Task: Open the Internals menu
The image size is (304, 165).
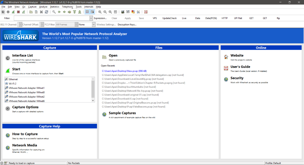Action: pyautogui.click(x=89, y=7)
